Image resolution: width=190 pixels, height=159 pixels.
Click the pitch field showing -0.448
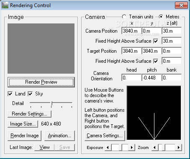[151, 78]
